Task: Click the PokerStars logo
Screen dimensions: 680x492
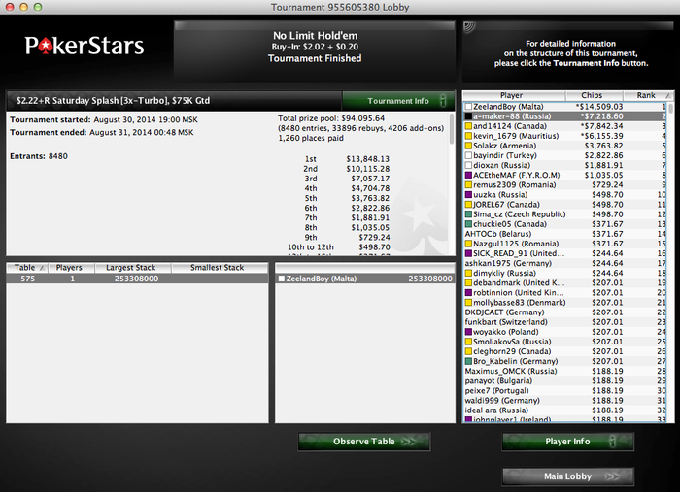Action: (x=85, y=46)
